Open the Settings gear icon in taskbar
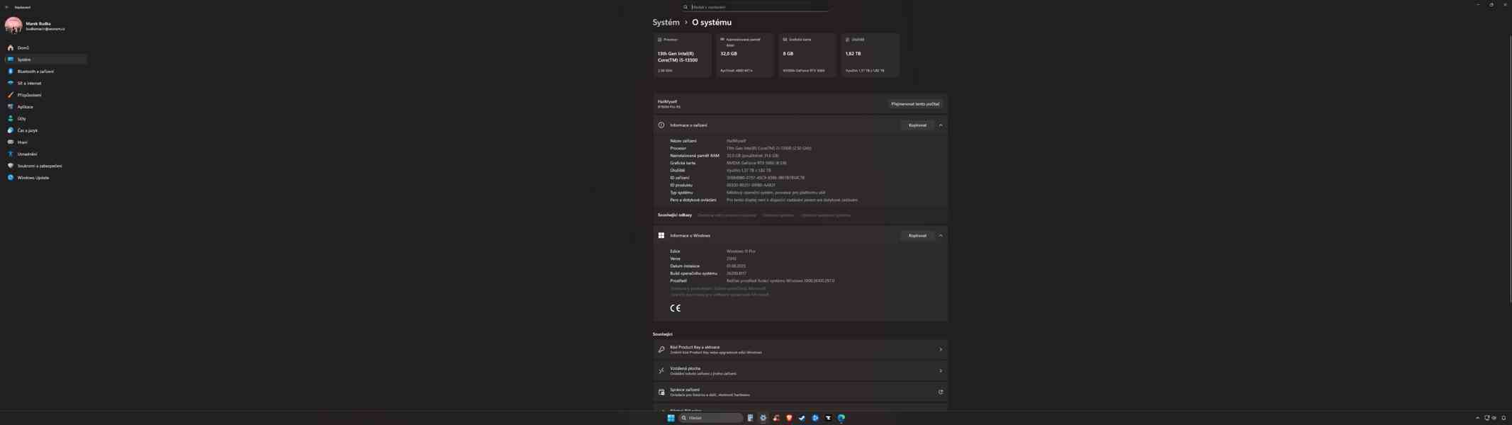 [x=763, y=418]
